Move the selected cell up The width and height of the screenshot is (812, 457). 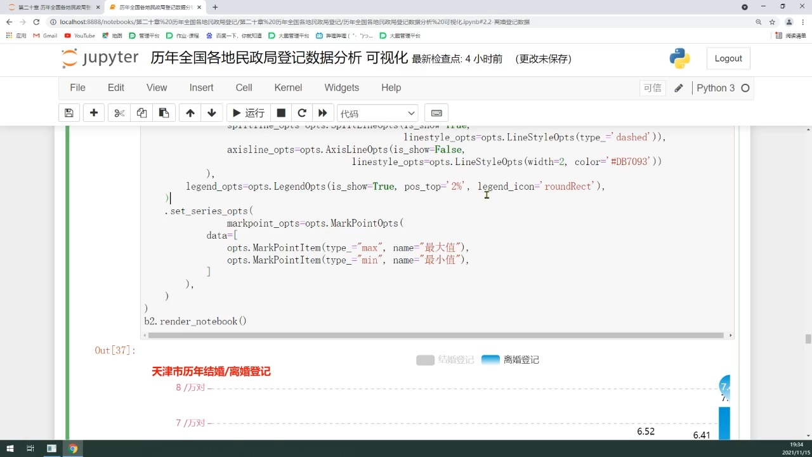190,113
